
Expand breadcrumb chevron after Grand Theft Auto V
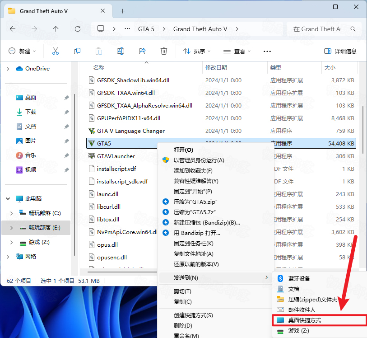click(237, 29)
